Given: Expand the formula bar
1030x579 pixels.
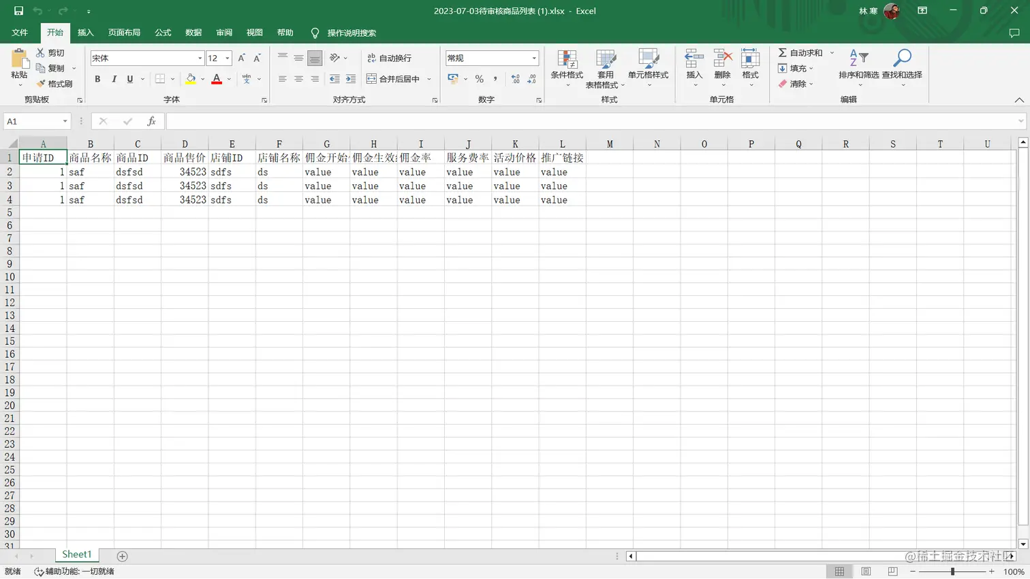Looking at the screenshot, I should pos(1020,121).
